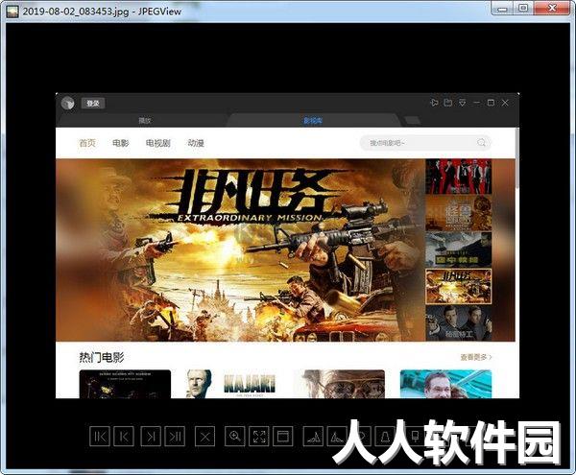The image size is (576, 475).
Task: Click the X delete-image toolbar icon
Action: (x=205, y=437)
